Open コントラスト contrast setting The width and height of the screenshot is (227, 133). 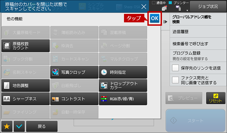coord(74,99)
